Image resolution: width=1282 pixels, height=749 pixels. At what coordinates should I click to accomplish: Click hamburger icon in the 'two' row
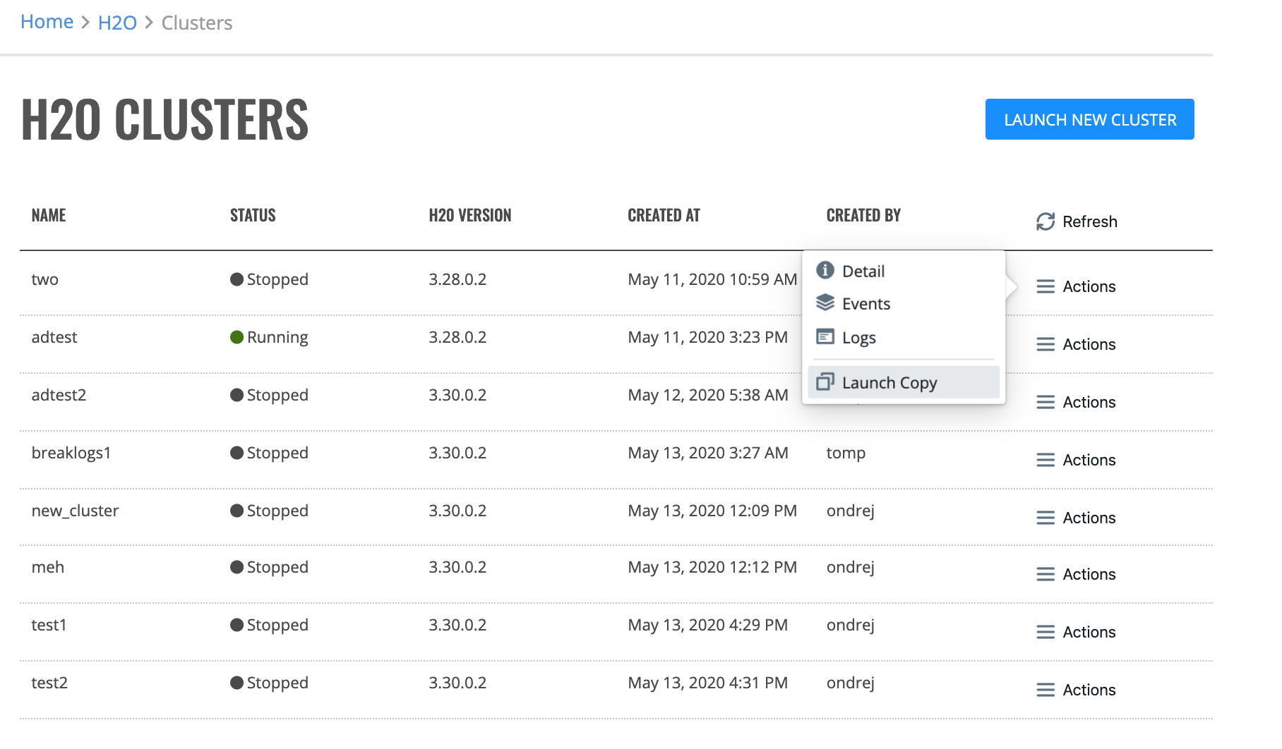pyautogui.click(x=1046, y=286)
